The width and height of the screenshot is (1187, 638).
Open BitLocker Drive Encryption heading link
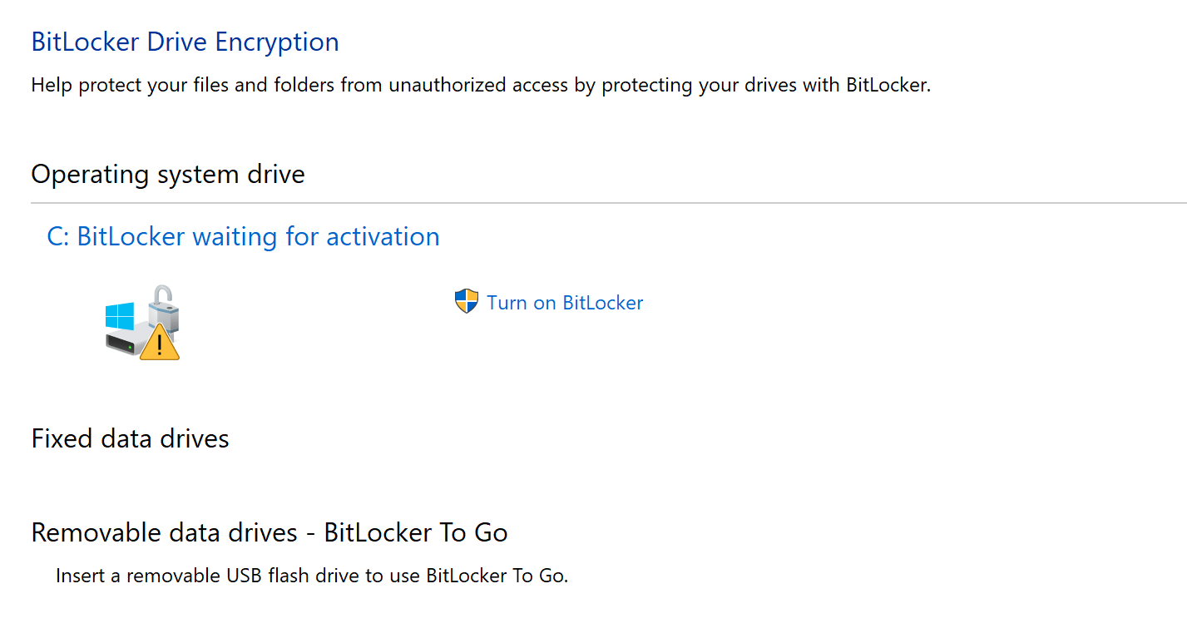point(185,42)
